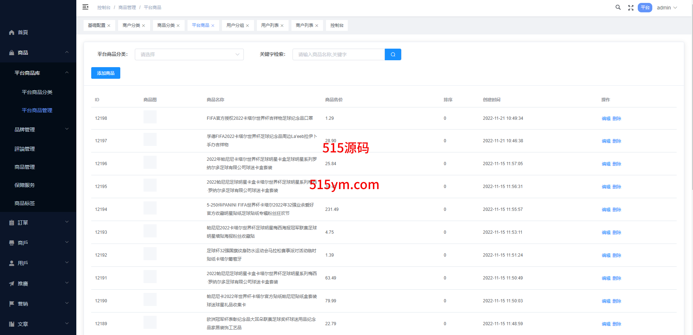
Task: Click product image thumbnail for ID 12197
Action: [150, 140]
